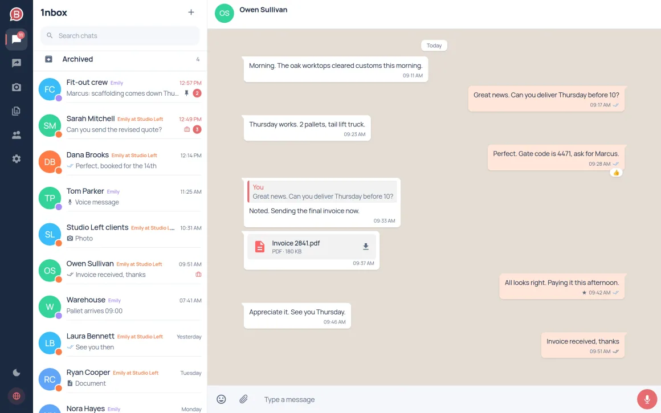Open Ryan Cooper's document chat
This screenshot has width=661, height=413.
point(120,378)
